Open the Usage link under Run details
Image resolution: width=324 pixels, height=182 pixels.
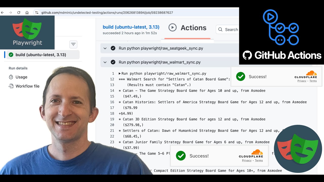click(x=21, y=77)
